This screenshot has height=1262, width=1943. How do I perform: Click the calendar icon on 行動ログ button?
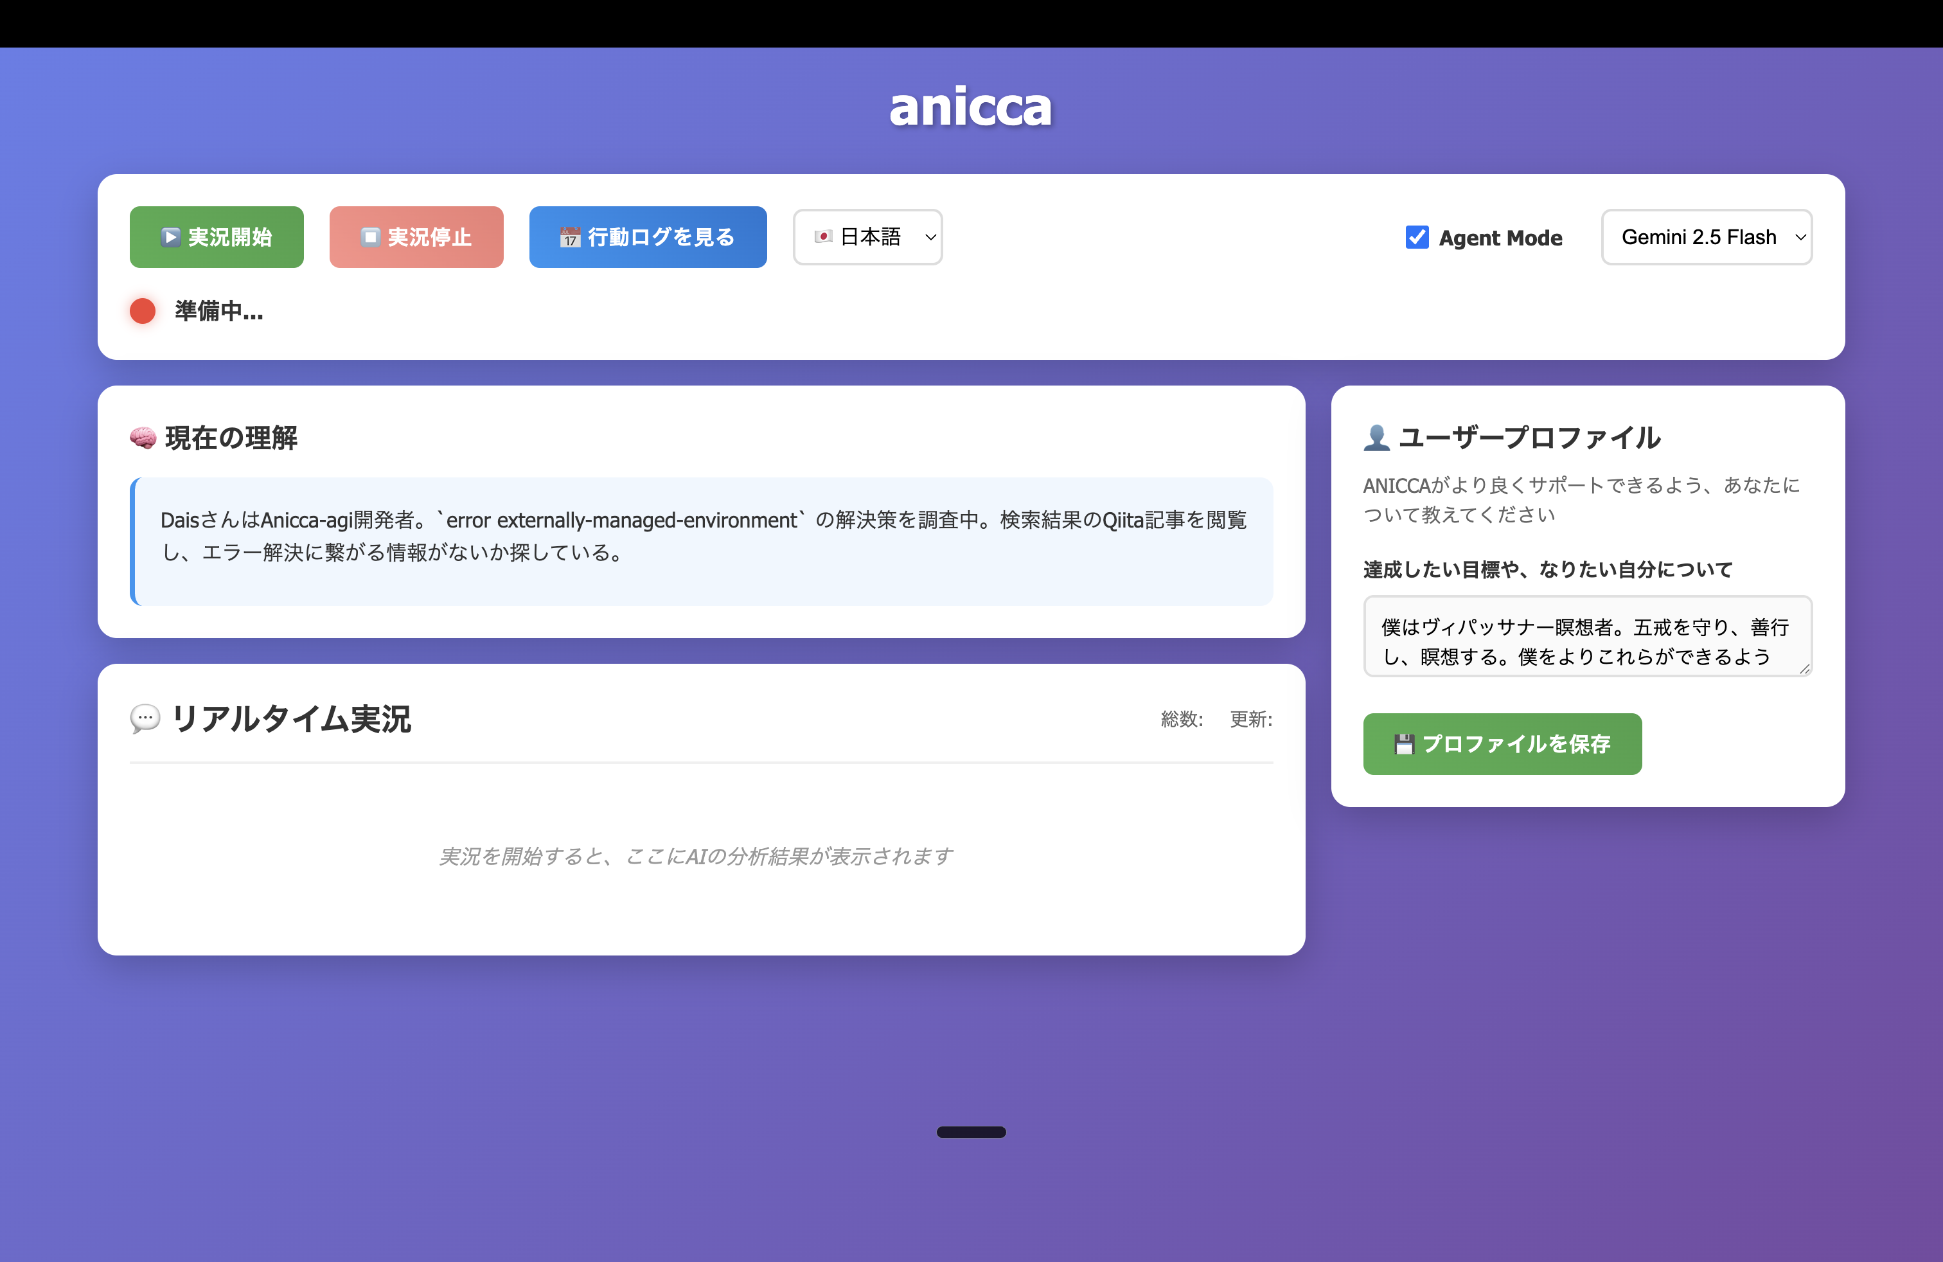coord(570,238)
